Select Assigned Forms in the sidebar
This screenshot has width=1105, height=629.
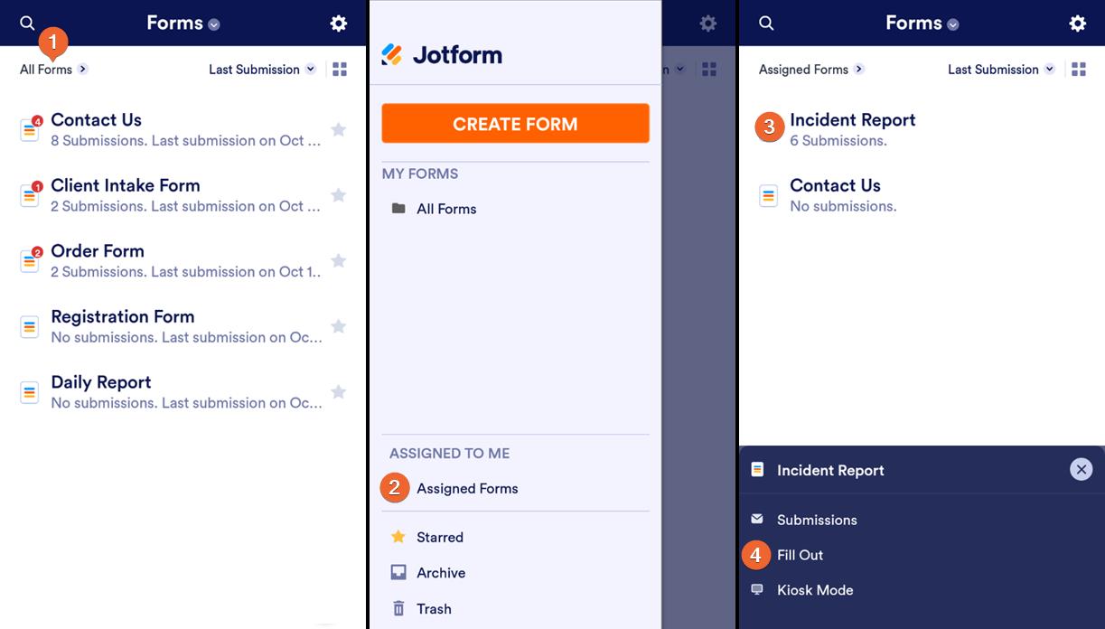(x=466, y=488)
